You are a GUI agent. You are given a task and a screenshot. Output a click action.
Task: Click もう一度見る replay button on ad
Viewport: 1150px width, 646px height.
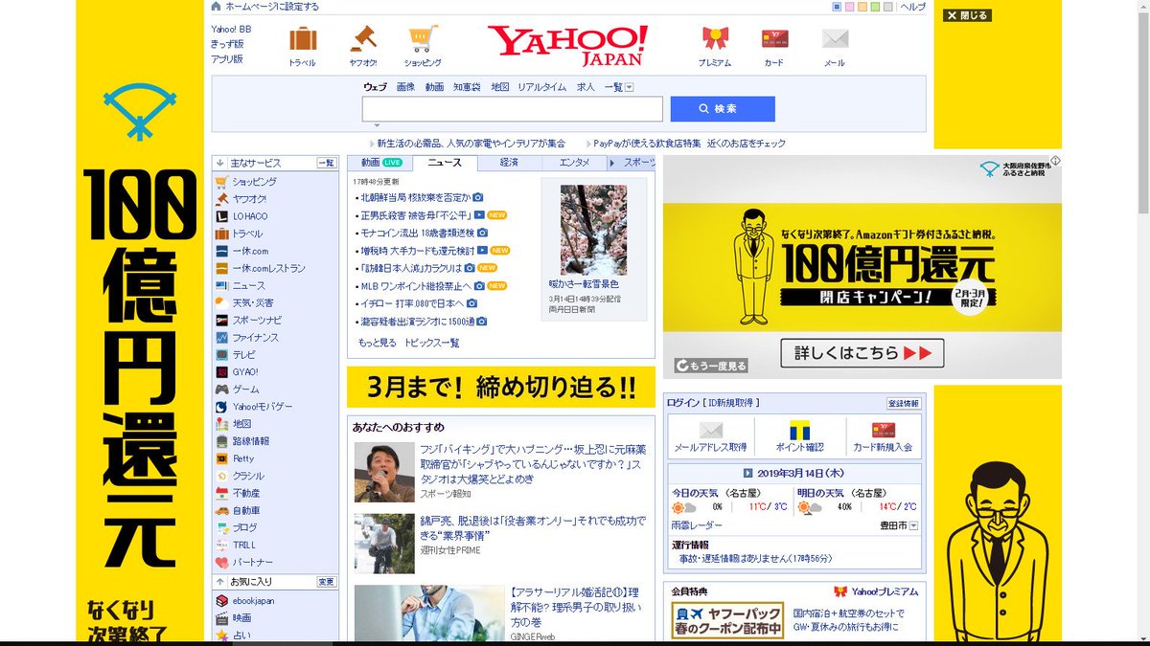(x=711, y=366)
